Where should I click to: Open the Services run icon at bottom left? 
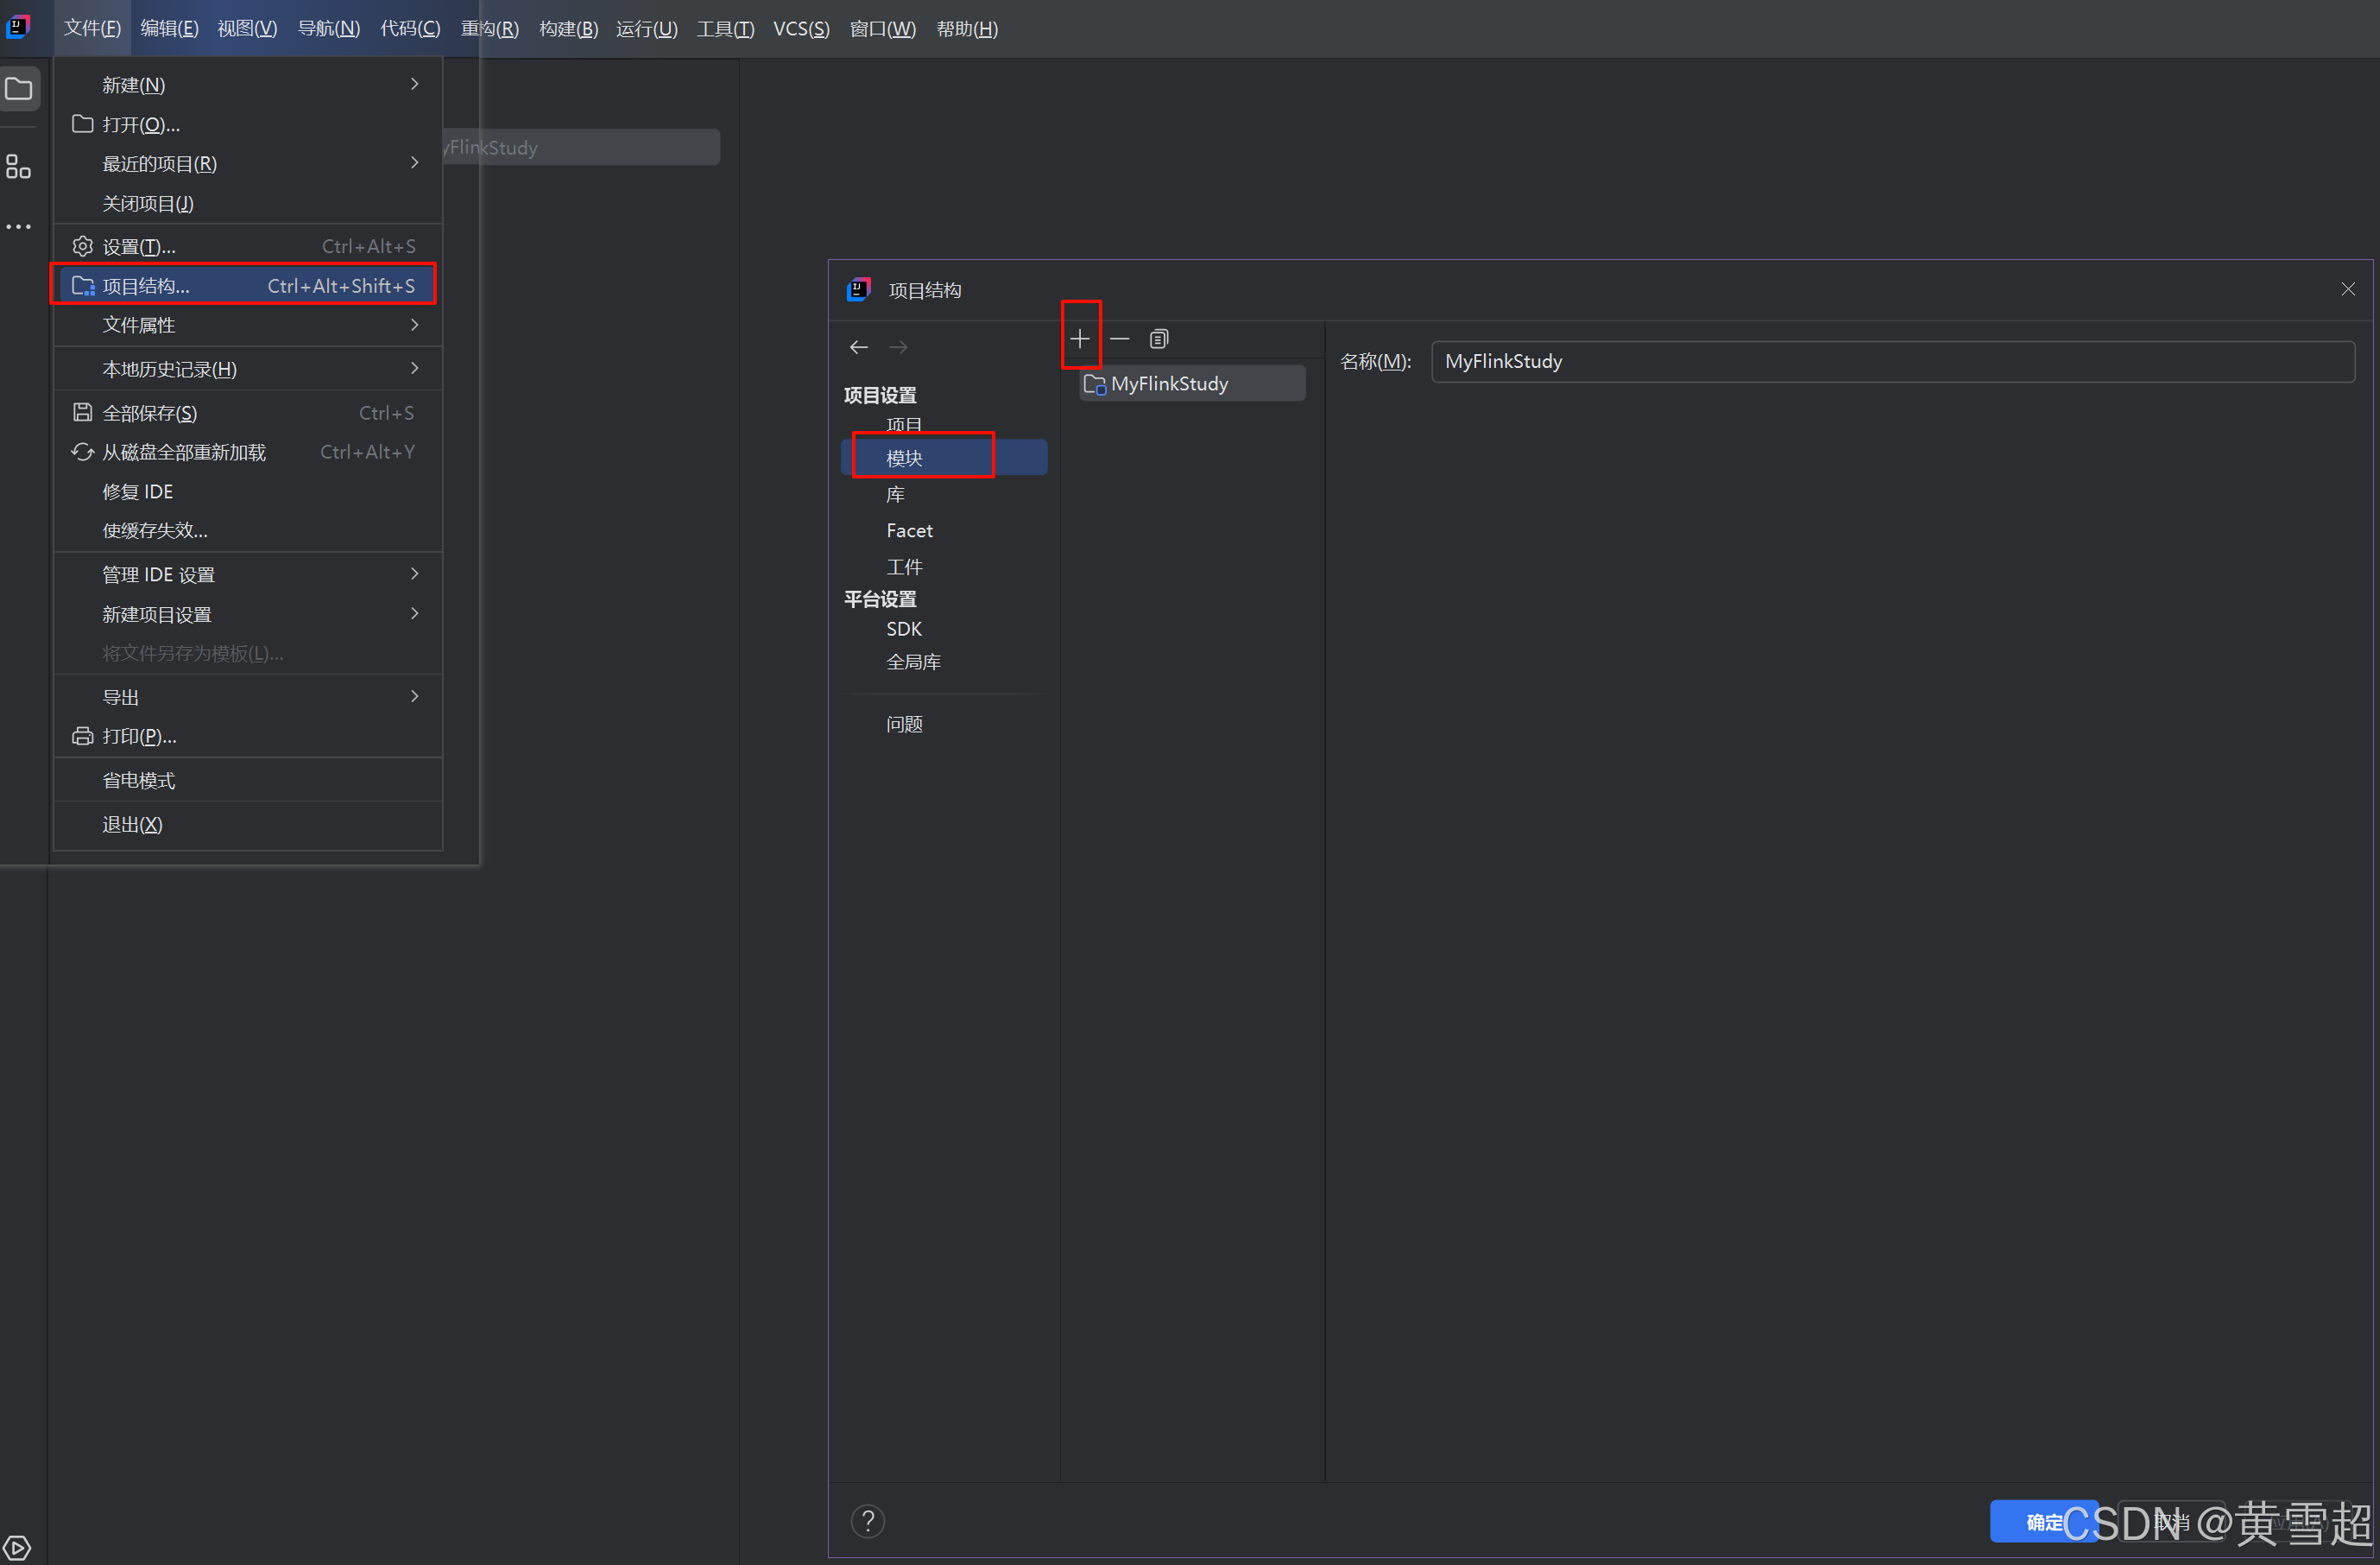click(x=17, y=1547)
